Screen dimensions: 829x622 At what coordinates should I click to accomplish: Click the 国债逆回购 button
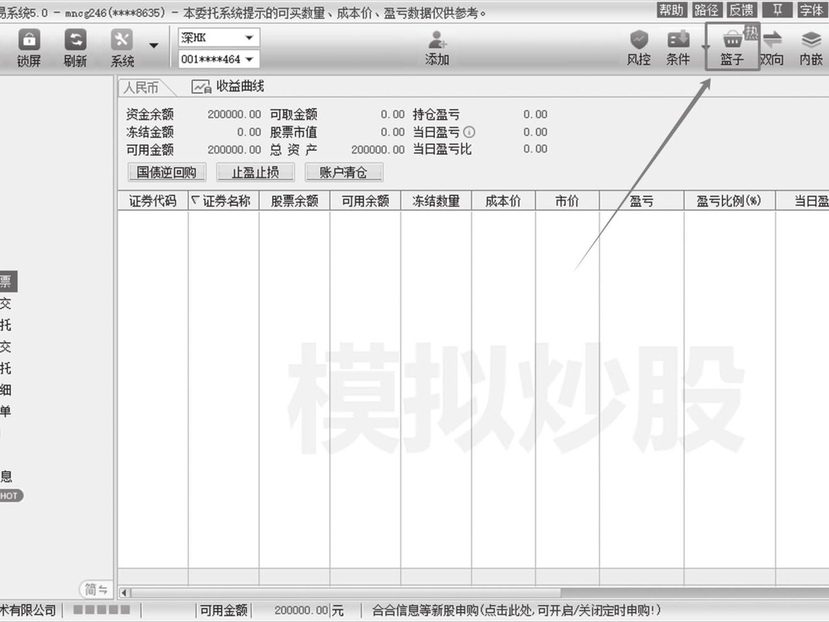click(166, 172)
